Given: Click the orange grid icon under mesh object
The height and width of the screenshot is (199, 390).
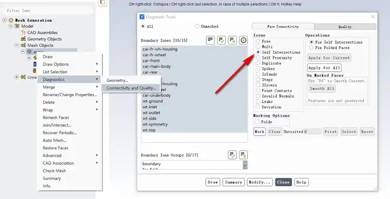Looking at the screenshot, I should (x=35, y=71).
